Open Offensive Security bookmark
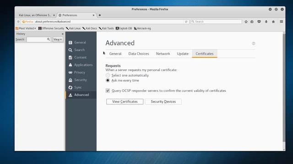The width and height of the screenshot is (293, 164). coord(51,28)
